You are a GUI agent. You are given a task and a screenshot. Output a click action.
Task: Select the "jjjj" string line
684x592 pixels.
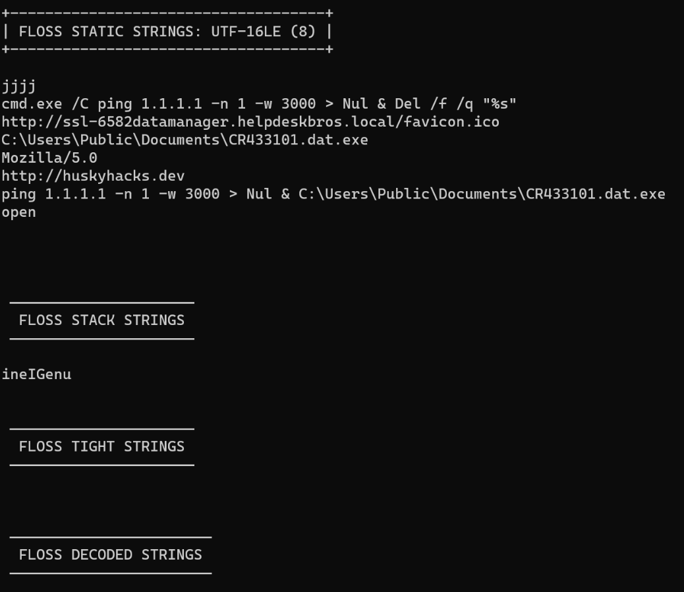[x=18, y=86]
